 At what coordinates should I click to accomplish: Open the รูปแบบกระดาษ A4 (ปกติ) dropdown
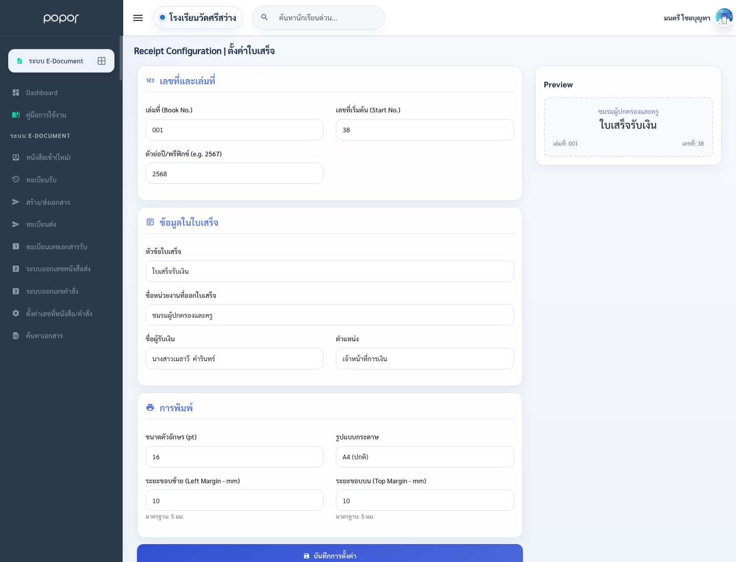tap(425, 457)
